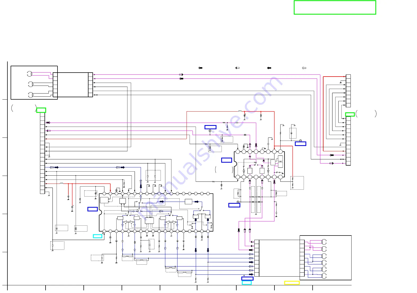Click the hatched test point below the top-center blue box

(210, 131)
